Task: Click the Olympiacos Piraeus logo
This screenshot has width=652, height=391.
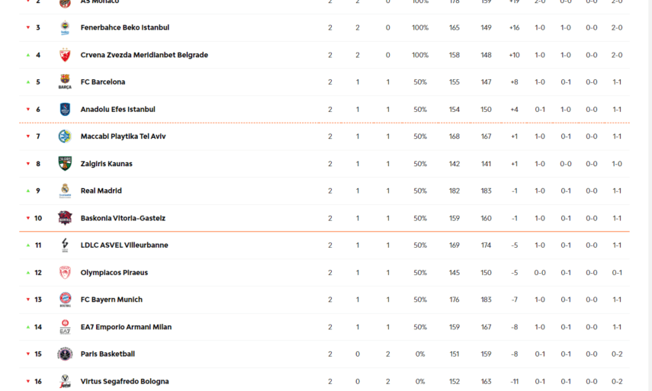Action: click(x=65, y=273)
